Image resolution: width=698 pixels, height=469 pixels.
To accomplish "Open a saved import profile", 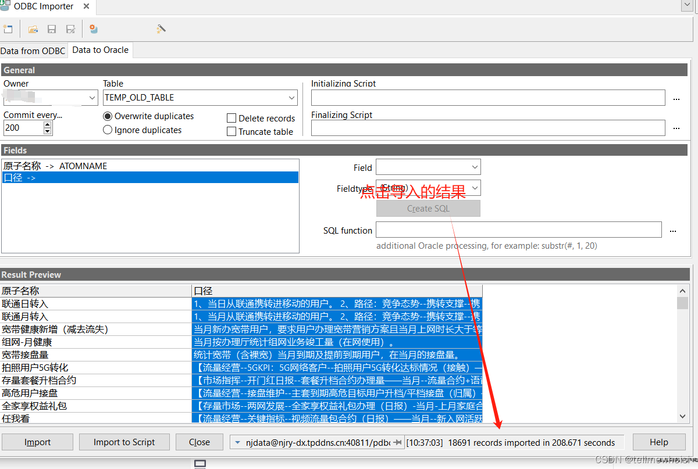I will [x=33, y=29].
